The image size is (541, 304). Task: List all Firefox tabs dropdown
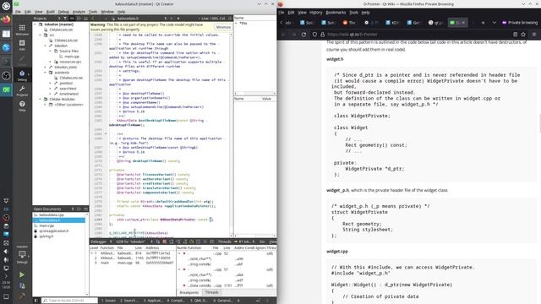click(x=495, y=23)
